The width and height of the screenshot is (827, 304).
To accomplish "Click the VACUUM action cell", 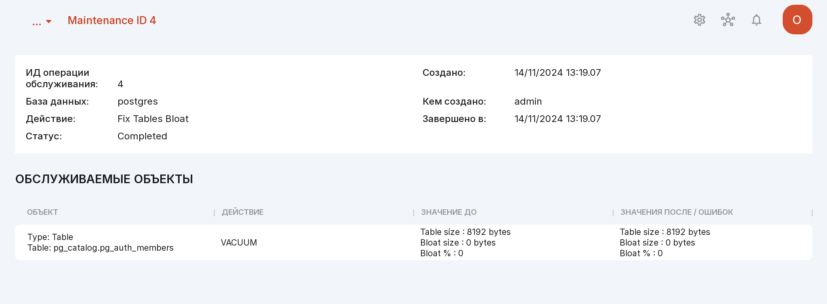I will pyautogui.click(x=239, y=242).
